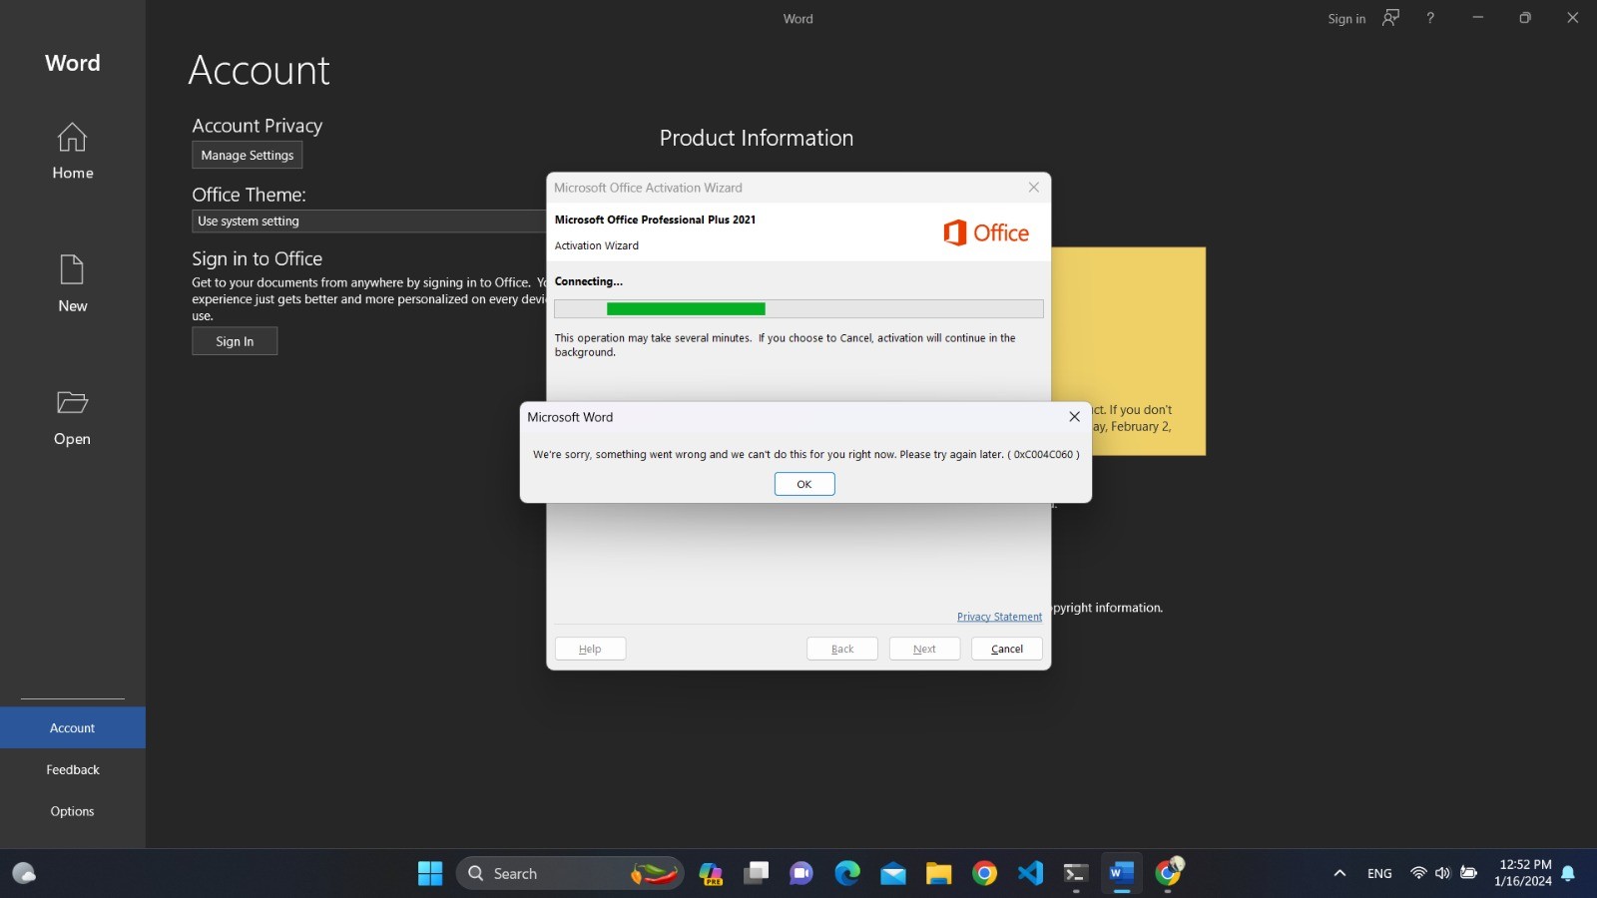
Task: Select the Account sidebar item
Action: click(x=73, y=728)
